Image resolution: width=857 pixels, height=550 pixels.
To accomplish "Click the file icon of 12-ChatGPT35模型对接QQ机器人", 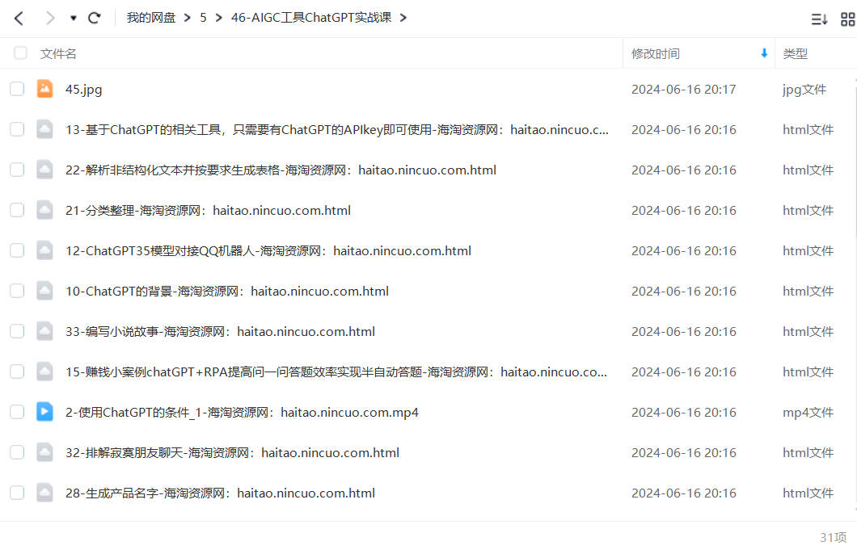I will point(44,250).
